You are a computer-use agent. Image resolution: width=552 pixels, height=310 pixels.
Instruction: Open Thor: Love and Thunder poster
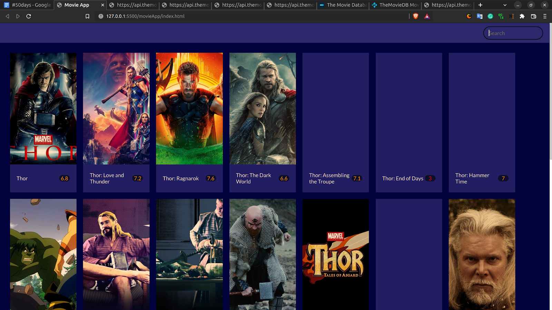116,108
